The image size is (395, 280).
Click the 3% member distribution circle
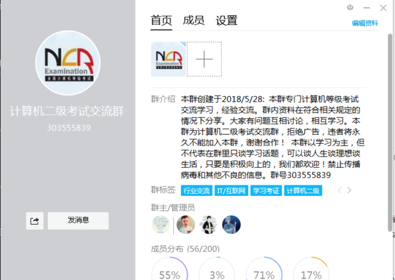217,268
